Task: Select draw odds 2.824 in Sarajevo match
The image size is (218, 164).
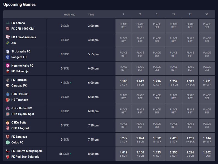Action: (140, 140)
